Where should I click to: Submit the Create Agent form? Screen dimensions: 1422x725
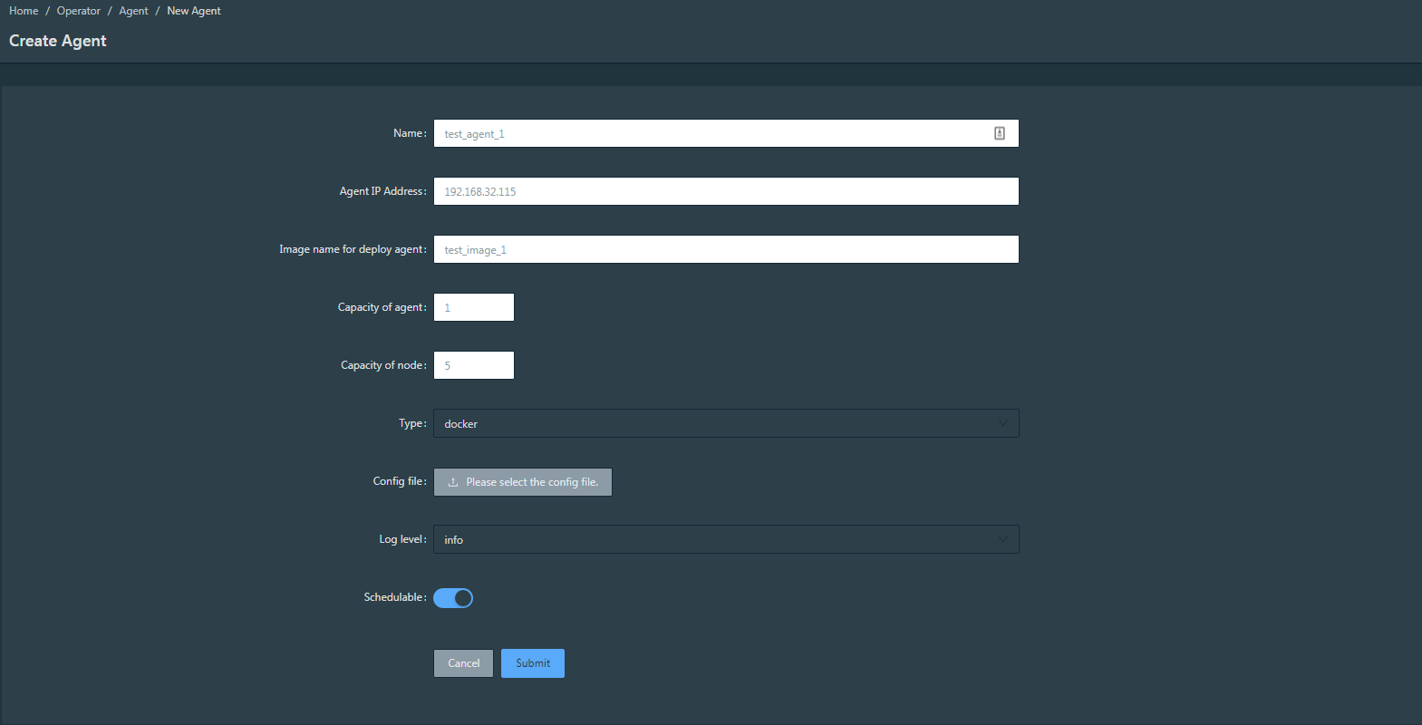[533, 663]
